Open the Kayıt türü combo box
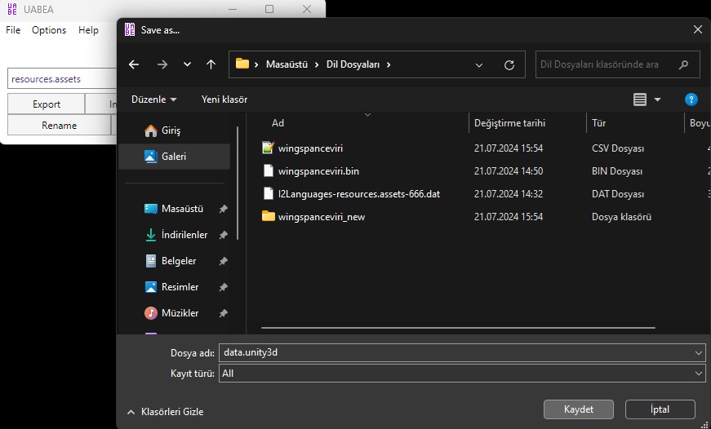 (x=462, y=374)
